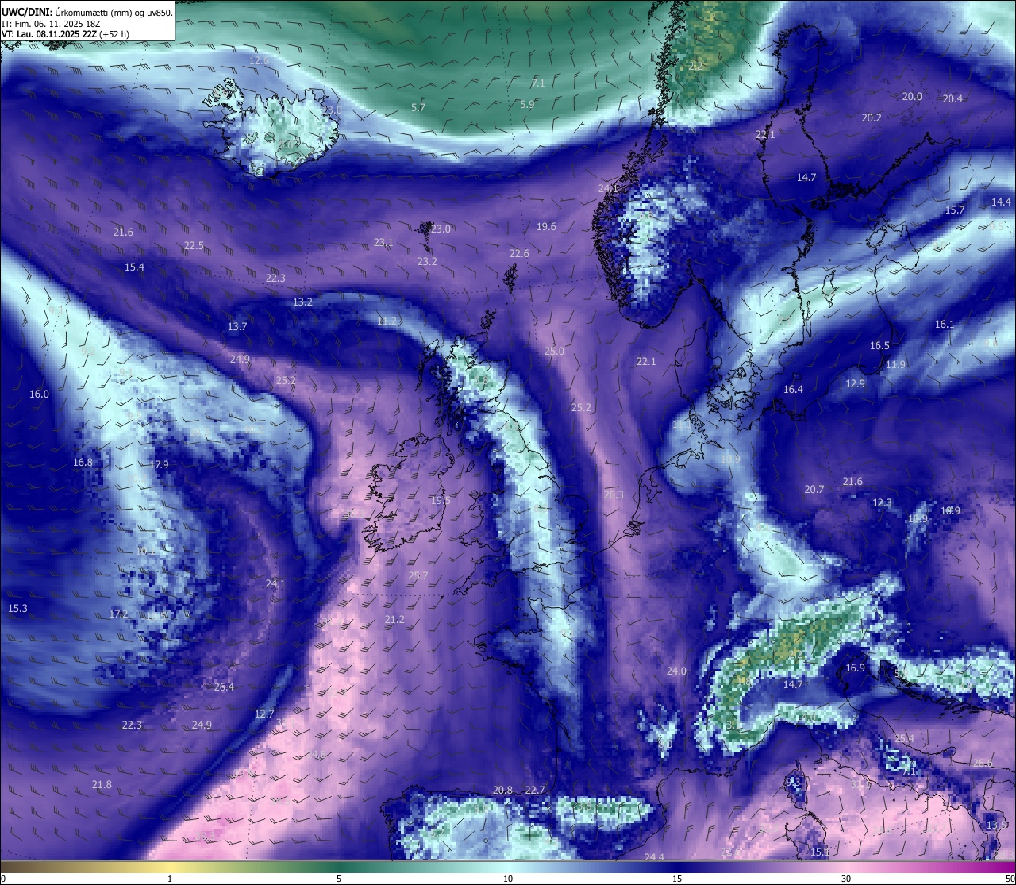Click the value 23.1 on the map

[383, 243]
